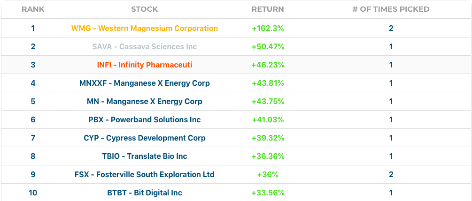Select INFI - Infinity Pharmaceuti stock
Image resolution: width=472 pixels, height=201 pixels.
tap(145, 65)
